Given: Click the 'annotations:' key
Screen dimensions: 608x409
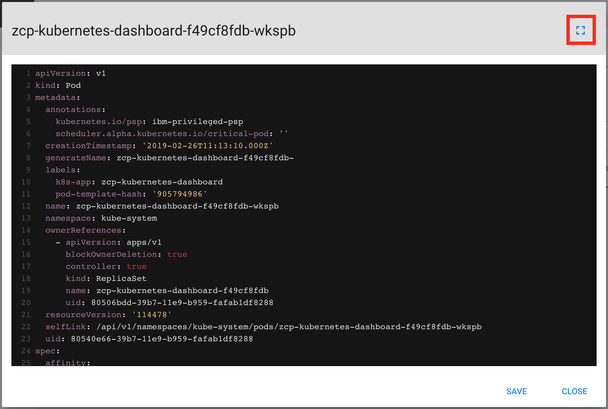Looking at the screenshot, I should pos(75,109).
